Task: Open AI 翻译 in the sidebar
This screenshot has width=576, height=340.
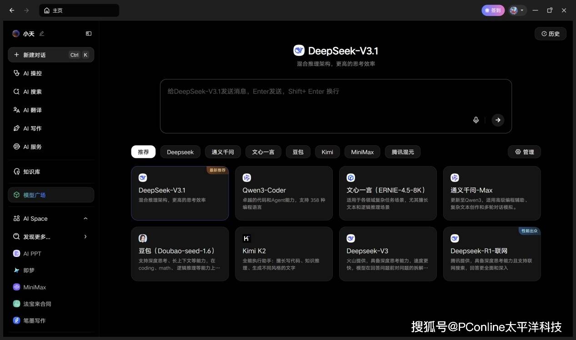Action: tap(51, 110)
